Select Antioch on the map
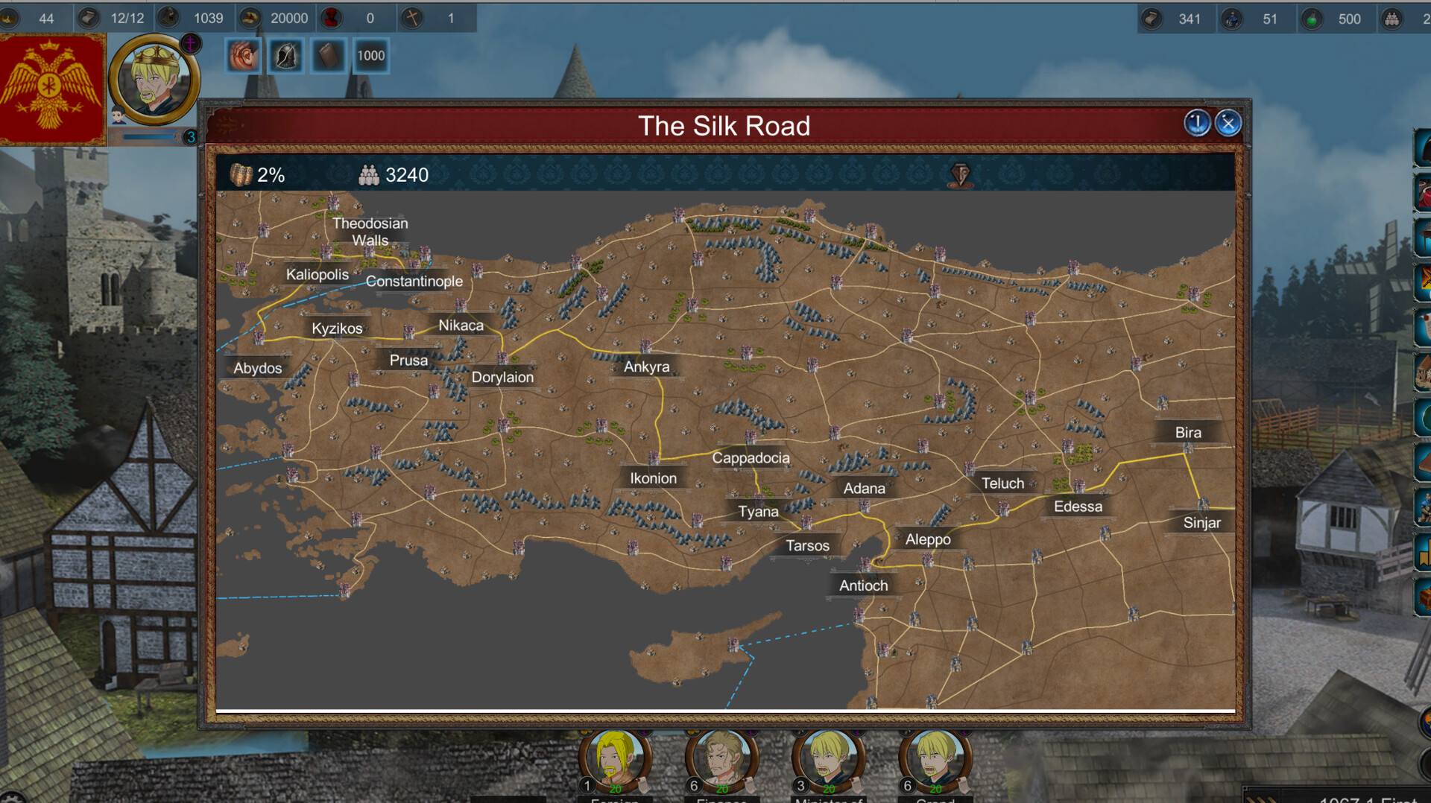This screenshot has height=803, width=1431. point(863,585)
